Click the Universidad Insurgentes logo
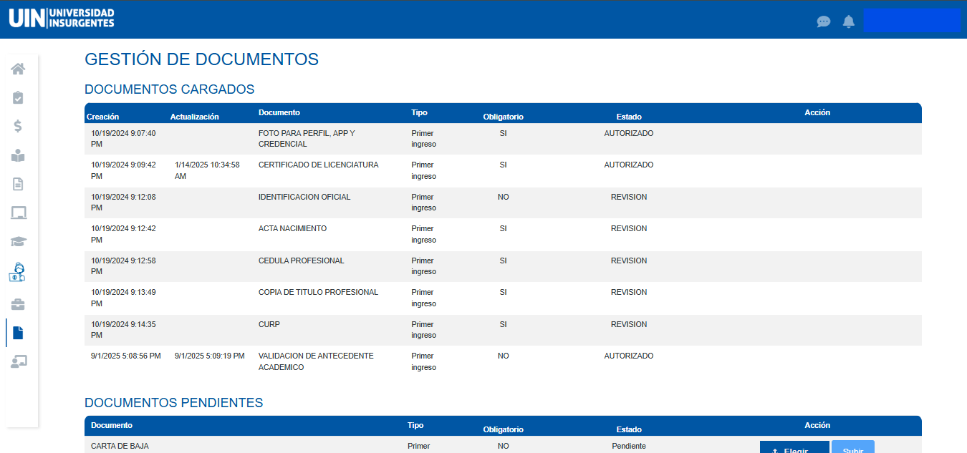The width and height of the screenshot is (967, 453). (x=62, y=19)
